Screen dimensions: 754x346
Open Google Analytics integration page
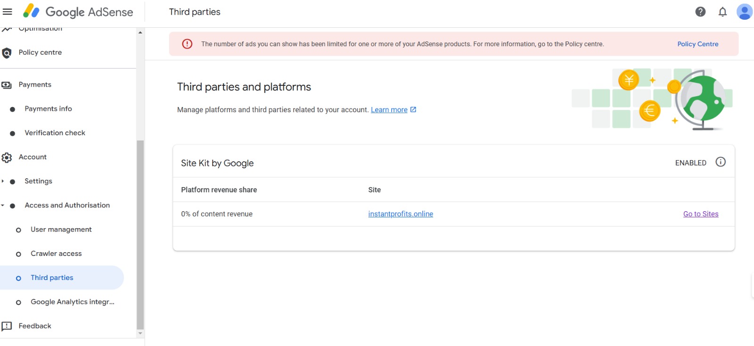tap(73, 302)
